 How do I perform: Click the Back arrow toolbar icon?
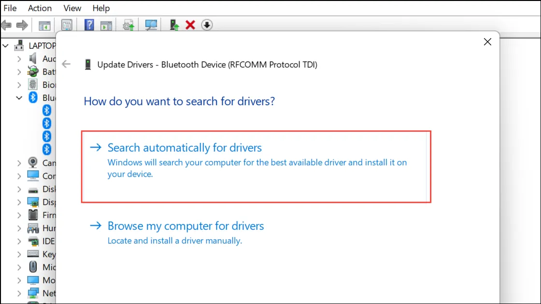click(x=7, y=25)
